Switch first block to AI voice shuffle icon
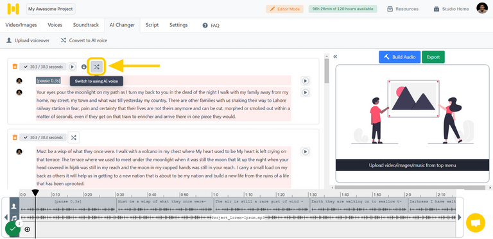 click(96, 67)
